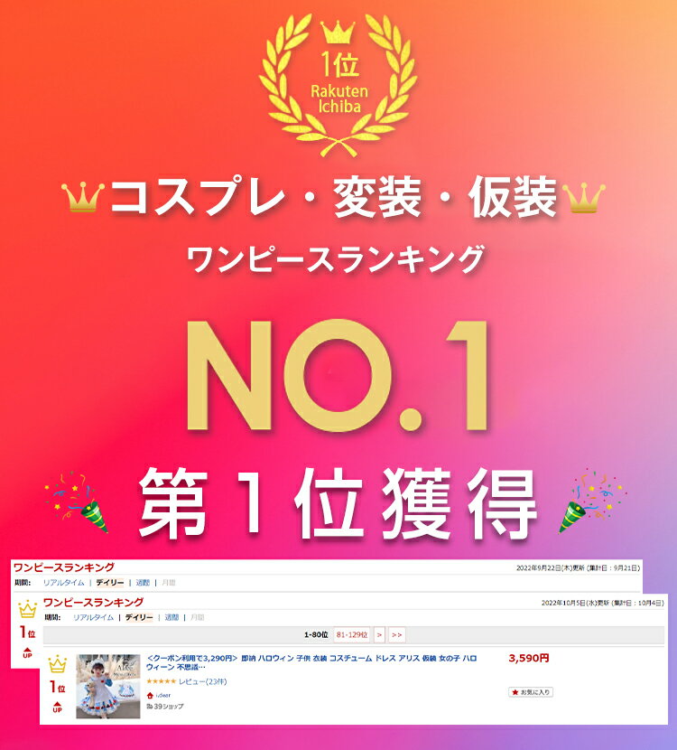677x750 pixels.
Task: Open the Halloween Alice costume product link
Action: (311, 662)
